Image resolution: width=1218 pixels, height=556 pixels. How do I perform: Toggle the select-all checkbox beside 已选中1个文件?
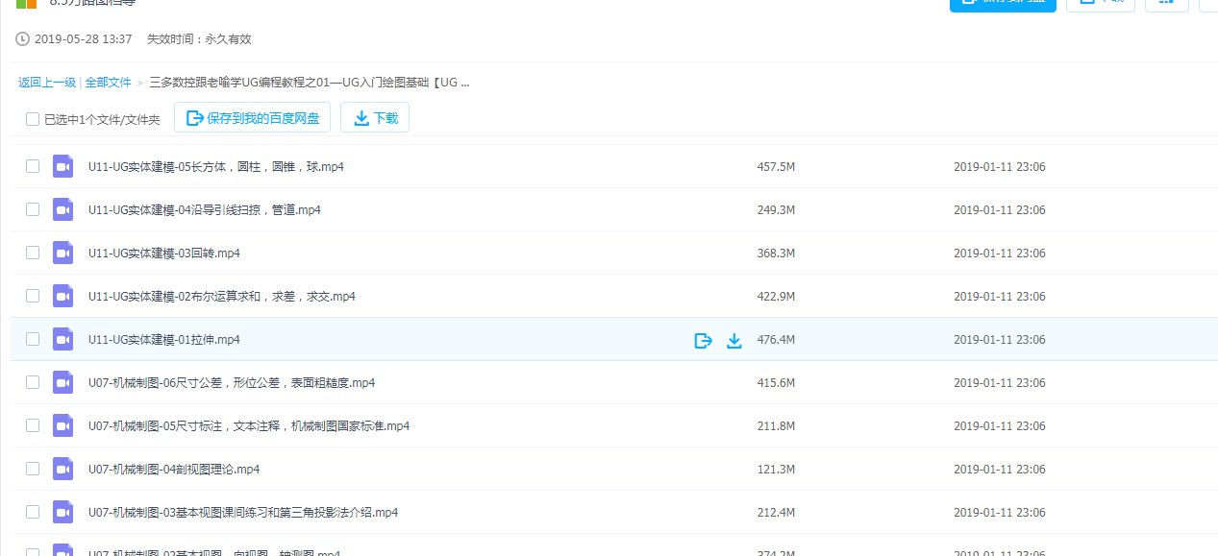click(33, 120)
